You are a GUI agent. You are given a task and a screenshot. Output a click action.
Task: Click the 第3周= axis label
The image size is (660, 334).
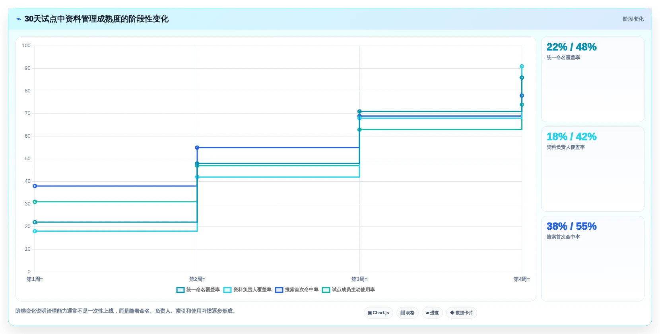tap(359, 279)
